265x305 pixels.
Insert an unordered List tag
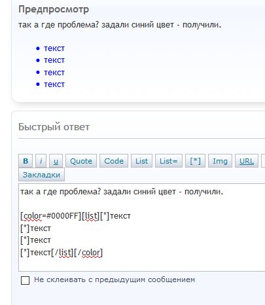point(141,161)
